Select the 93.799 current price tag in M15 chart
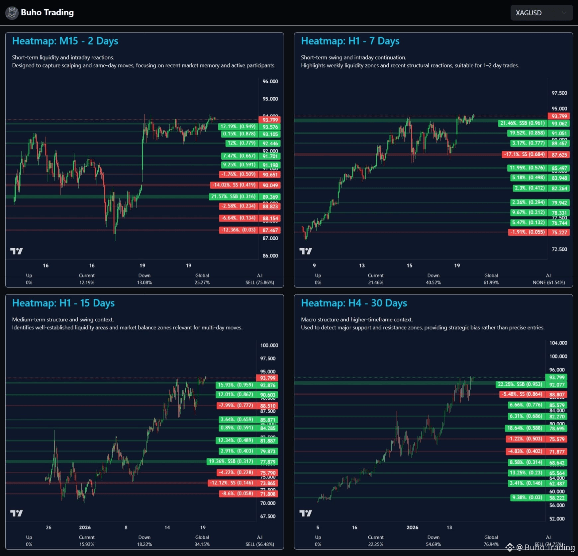This screenshot has height=556, width=578. point(270,120)
